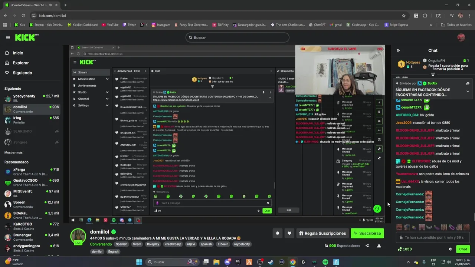The image size is (475, 267).
Task: Open the KickBot Dashboard bookmark
Action: [x=82, y=25]
